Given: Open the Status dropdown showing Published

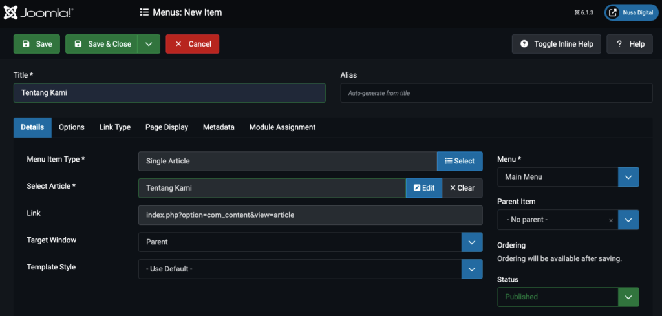Looking at the screenshot, I should 568,297.
